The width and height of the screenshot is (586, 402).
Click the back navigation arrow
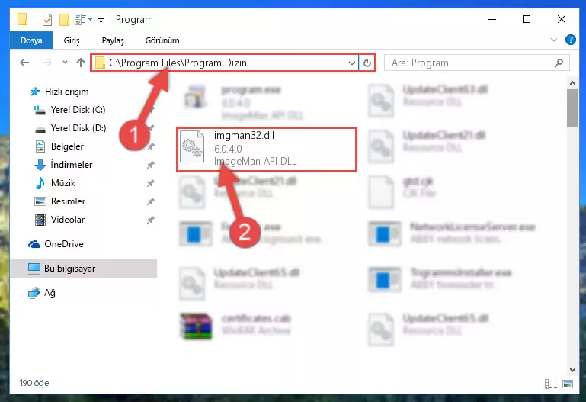(x=24, y=63)
